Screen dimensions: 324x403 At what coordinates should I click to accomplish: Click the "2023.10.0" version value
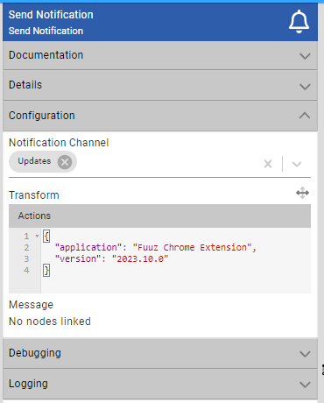coord(140,258)
